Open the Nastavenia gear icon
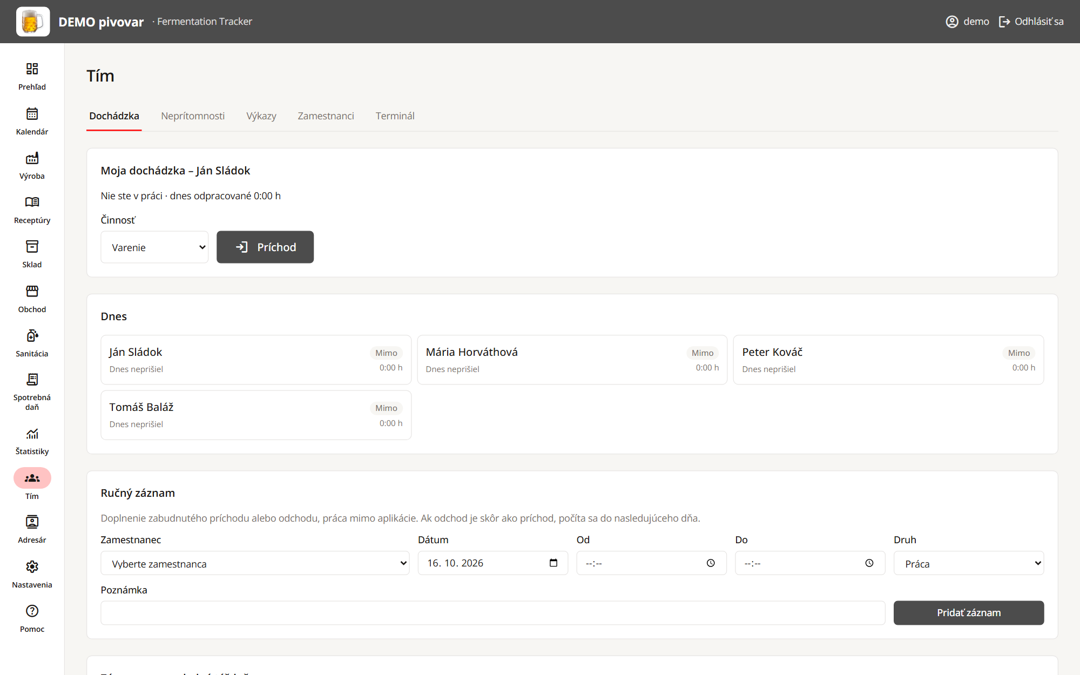The image size is (1080, 675). click(x=32, y=566)
